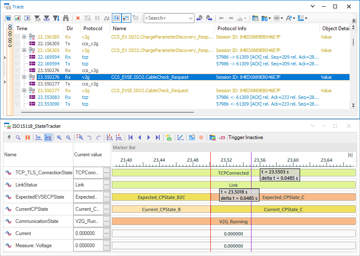Viewport: 360px width, 256px height.
Task: Click the fit Y-axis icon in StateTracker
Action: (x=109, y=137)
